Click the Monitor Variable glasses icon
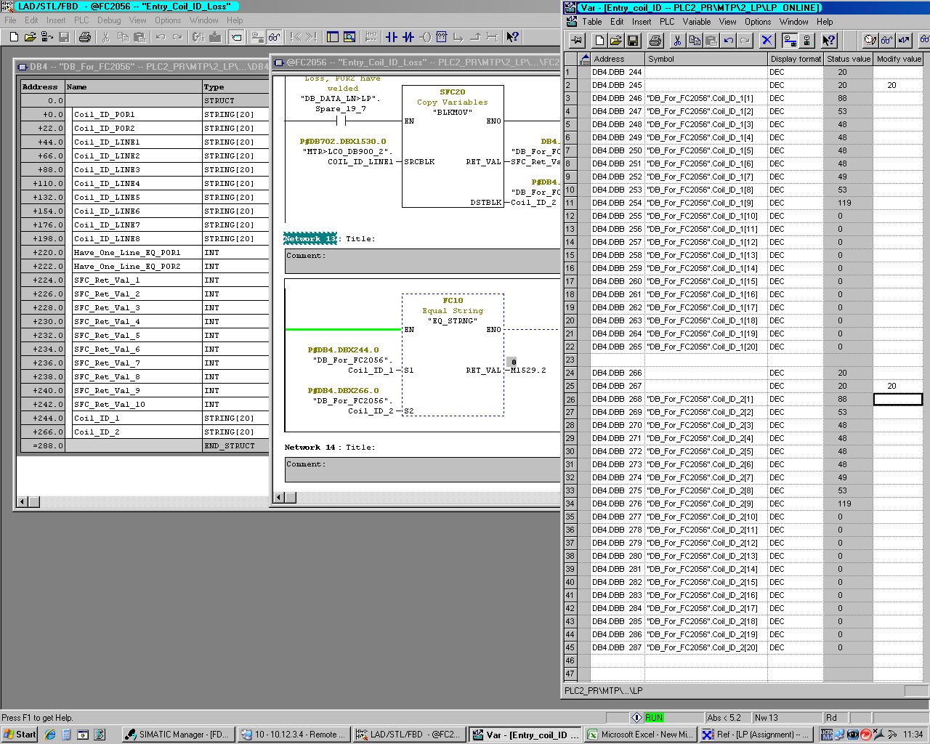 pyautogui.click(x=886, y=41)
